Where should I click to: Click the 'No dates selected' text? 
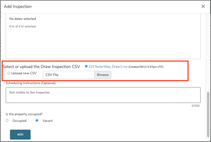coord(23,19)
